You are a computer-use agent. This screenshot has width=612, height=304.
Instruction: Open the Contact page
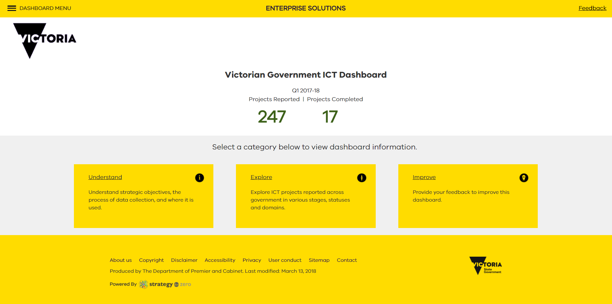pos(347,260)
